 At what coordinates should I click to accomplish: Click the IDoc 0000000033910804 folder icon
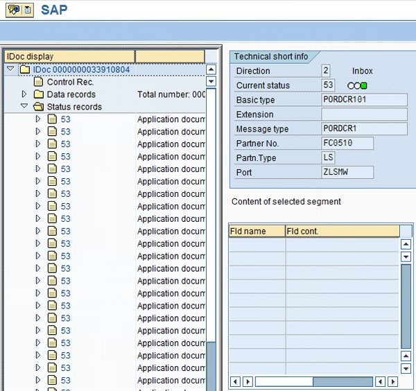pyautogui.click(x=25, y=70)
